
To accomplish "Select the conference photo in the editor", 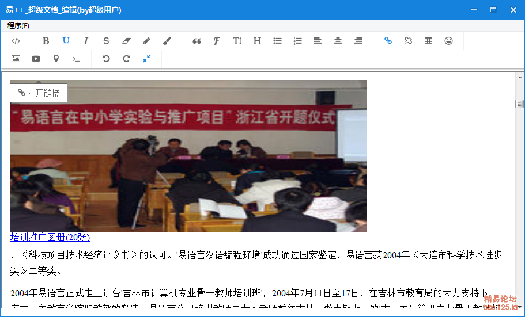I will [188, 156].
